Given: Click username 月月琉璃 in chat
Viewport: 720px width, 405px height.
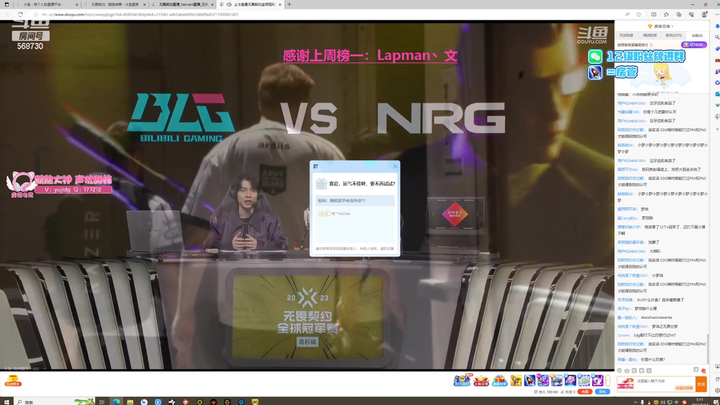Looking at the screenshot, I should pyautogui.click(x=625, y=300).
